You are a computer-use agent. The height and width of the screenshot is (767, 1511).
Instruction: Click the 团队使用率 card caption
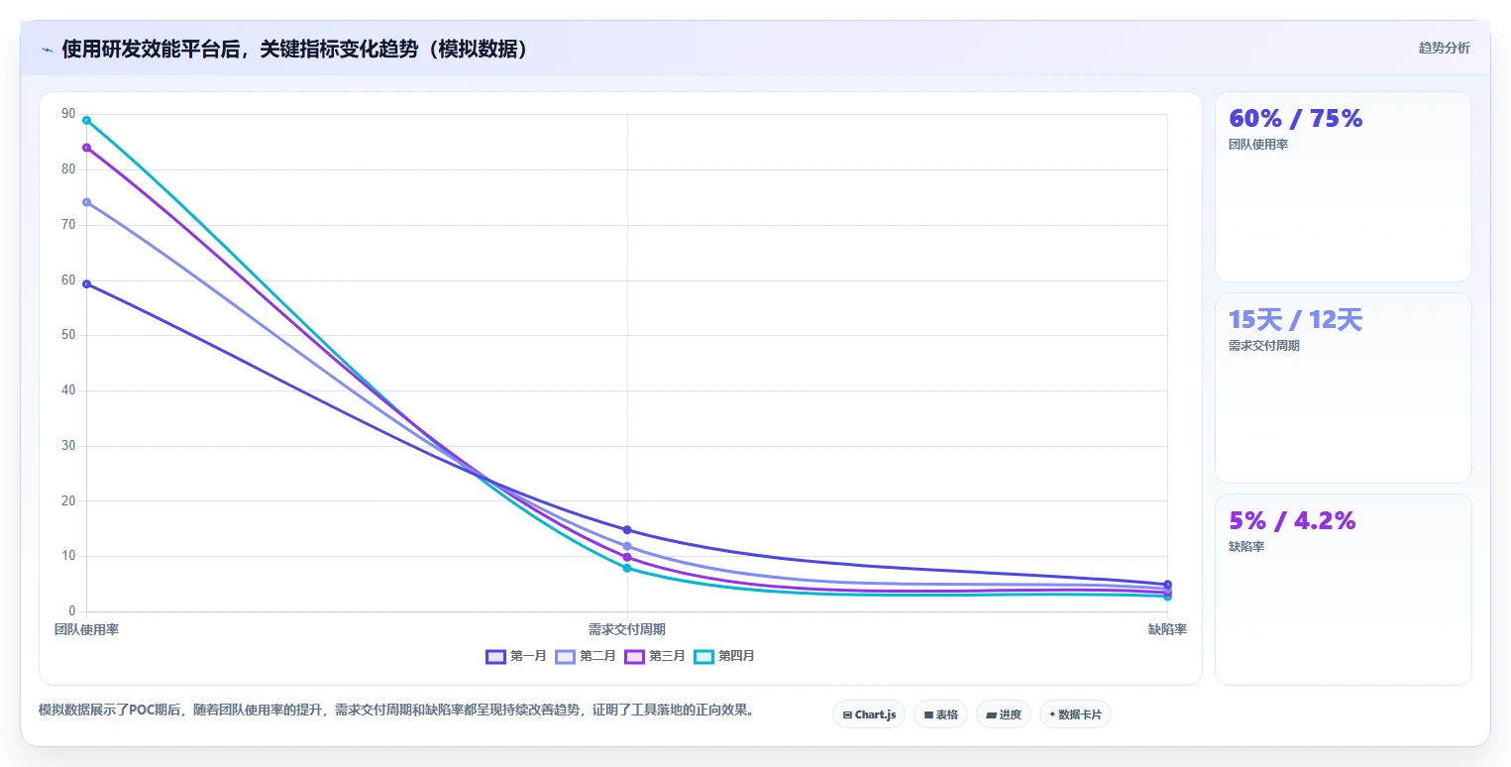click(x=1258, y=145)
